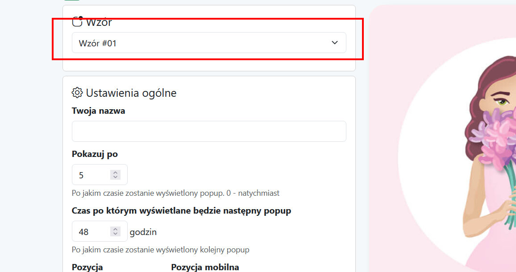This screenshot has width=516, height=272.
Task: Click the Pokazuj po label
Action: coord(95,154)
